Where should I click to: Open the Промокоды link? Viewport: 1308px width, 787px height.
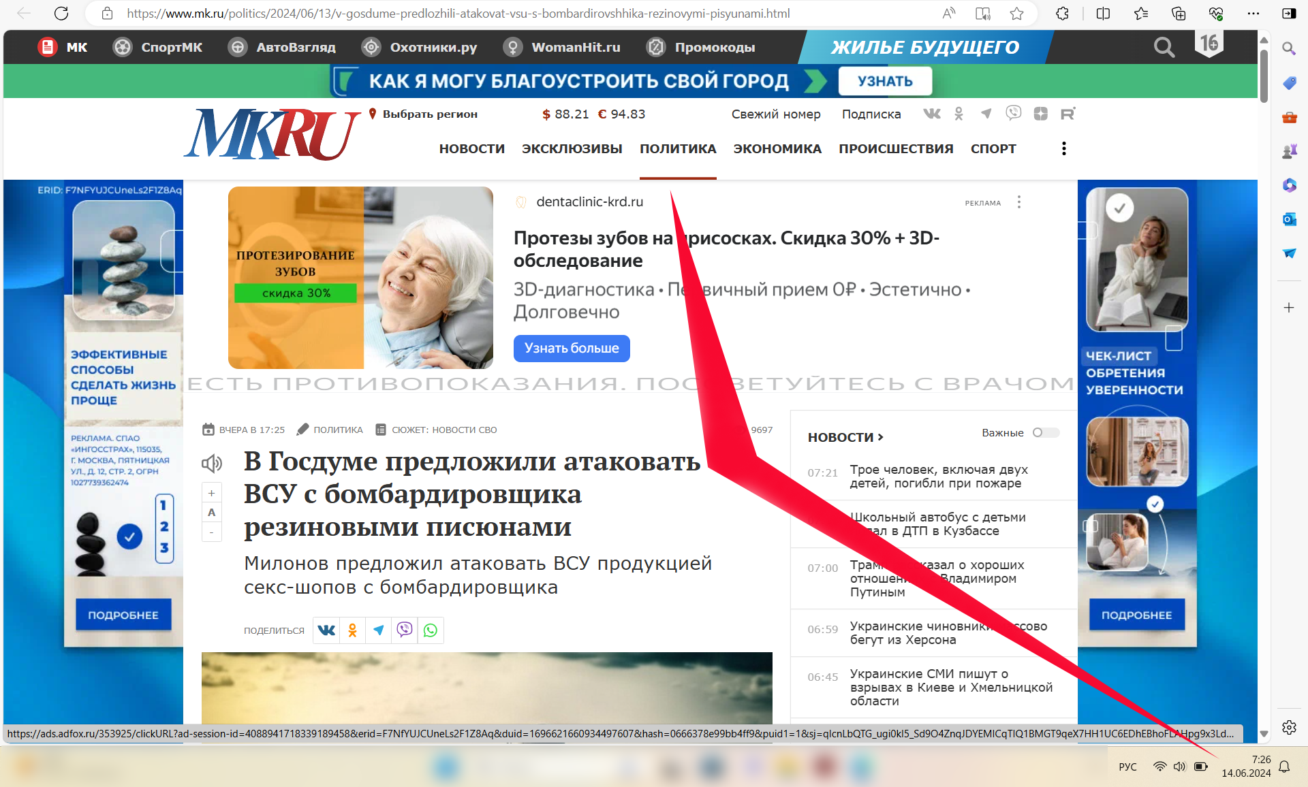pyautogui.click(x=701, y=47)
